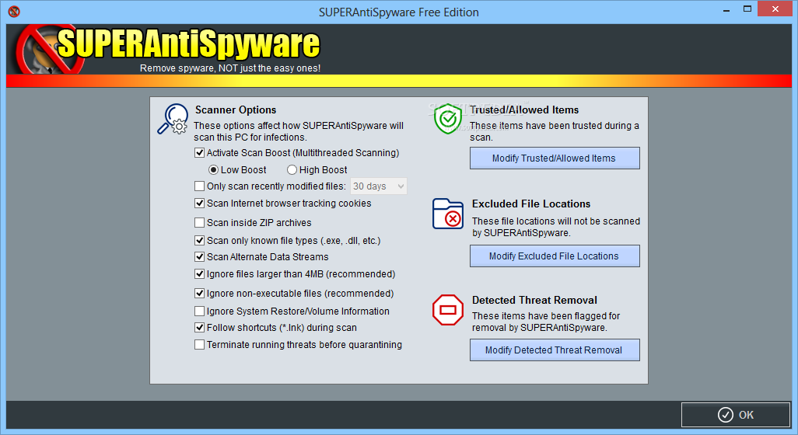Viewport: 798px width, 435px height.
Task: Select the Low Boost radio button
Action: coord(214,170)
